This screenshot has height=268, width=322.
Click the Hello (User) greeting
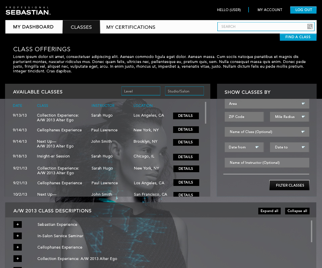point(229,10)
